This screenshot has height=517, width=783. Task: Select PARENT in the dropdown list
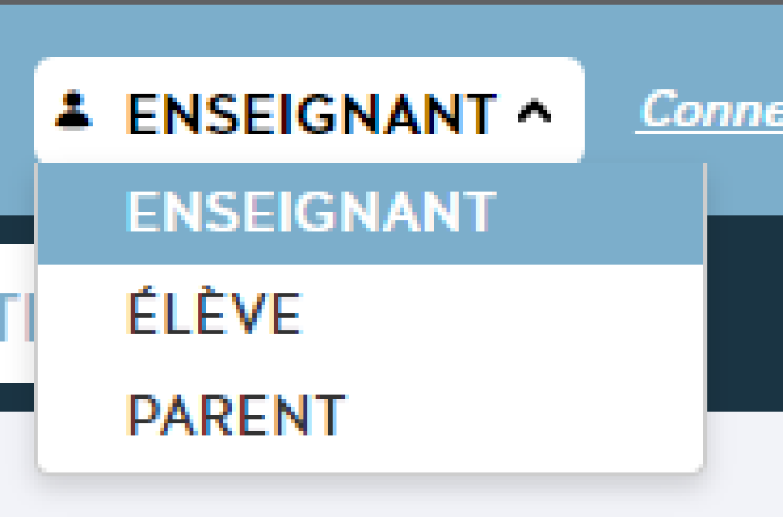236,415
